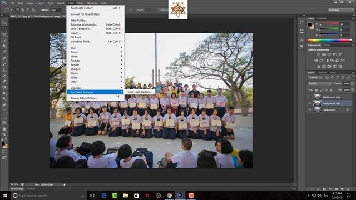Select the Eraser tool
Image resolution: width=356 pixels, height=200 pixels.
tap(4, 81)
